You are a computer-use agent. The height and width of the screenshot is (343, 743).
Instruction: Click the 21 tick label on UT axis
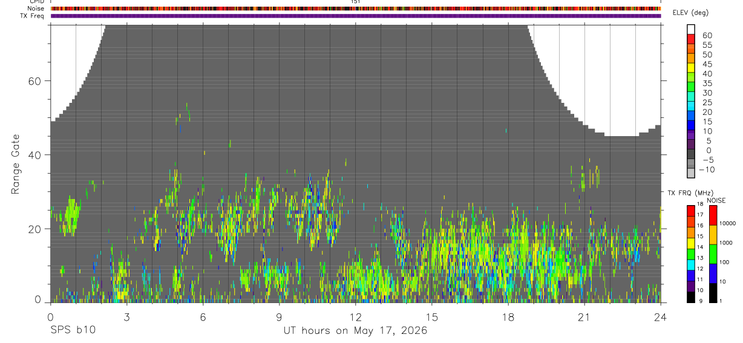click(x=584, y=317)
